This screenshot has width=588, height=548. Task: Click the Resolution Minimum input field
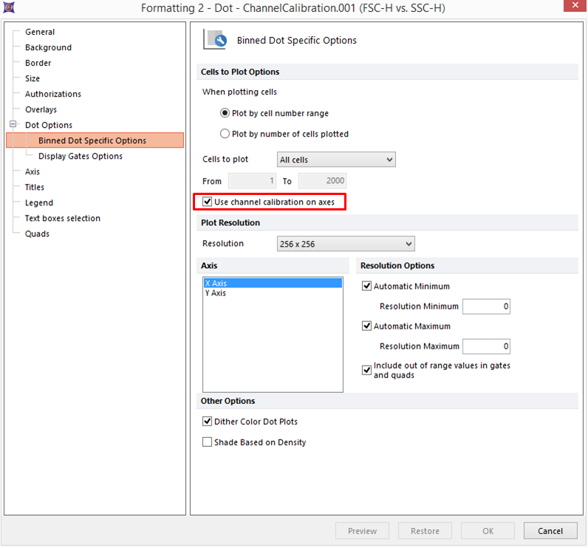485,306
